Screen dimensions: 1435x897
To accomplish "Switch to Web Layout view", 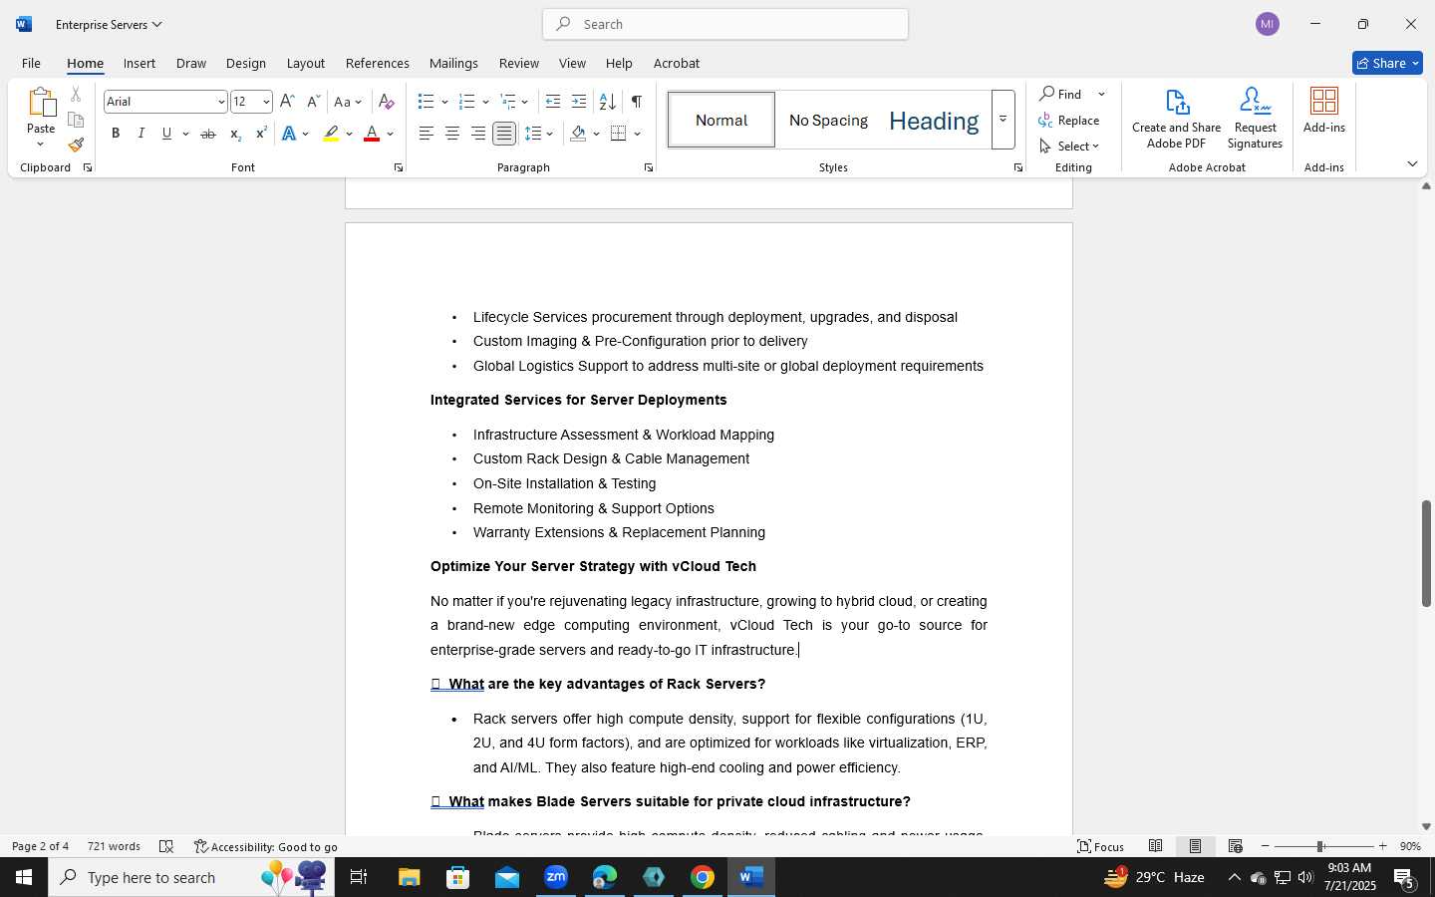I will (1236, 846).
